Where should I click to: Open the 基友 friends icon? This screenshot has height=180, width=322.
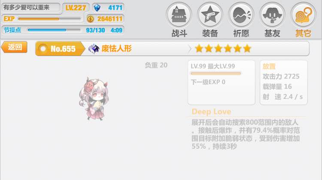272,15
